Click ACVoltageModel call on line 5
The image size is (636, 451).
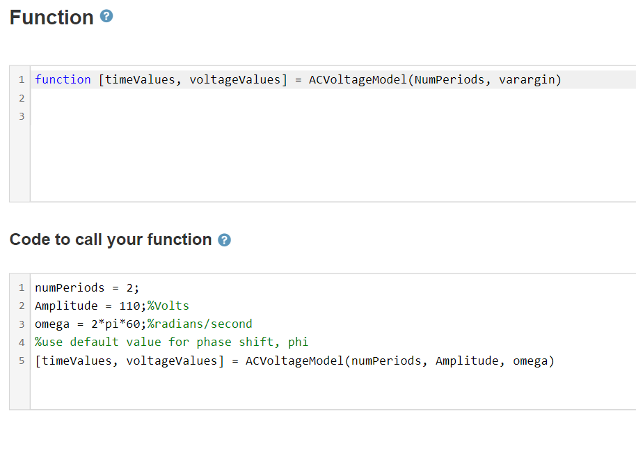pos(295,361)
